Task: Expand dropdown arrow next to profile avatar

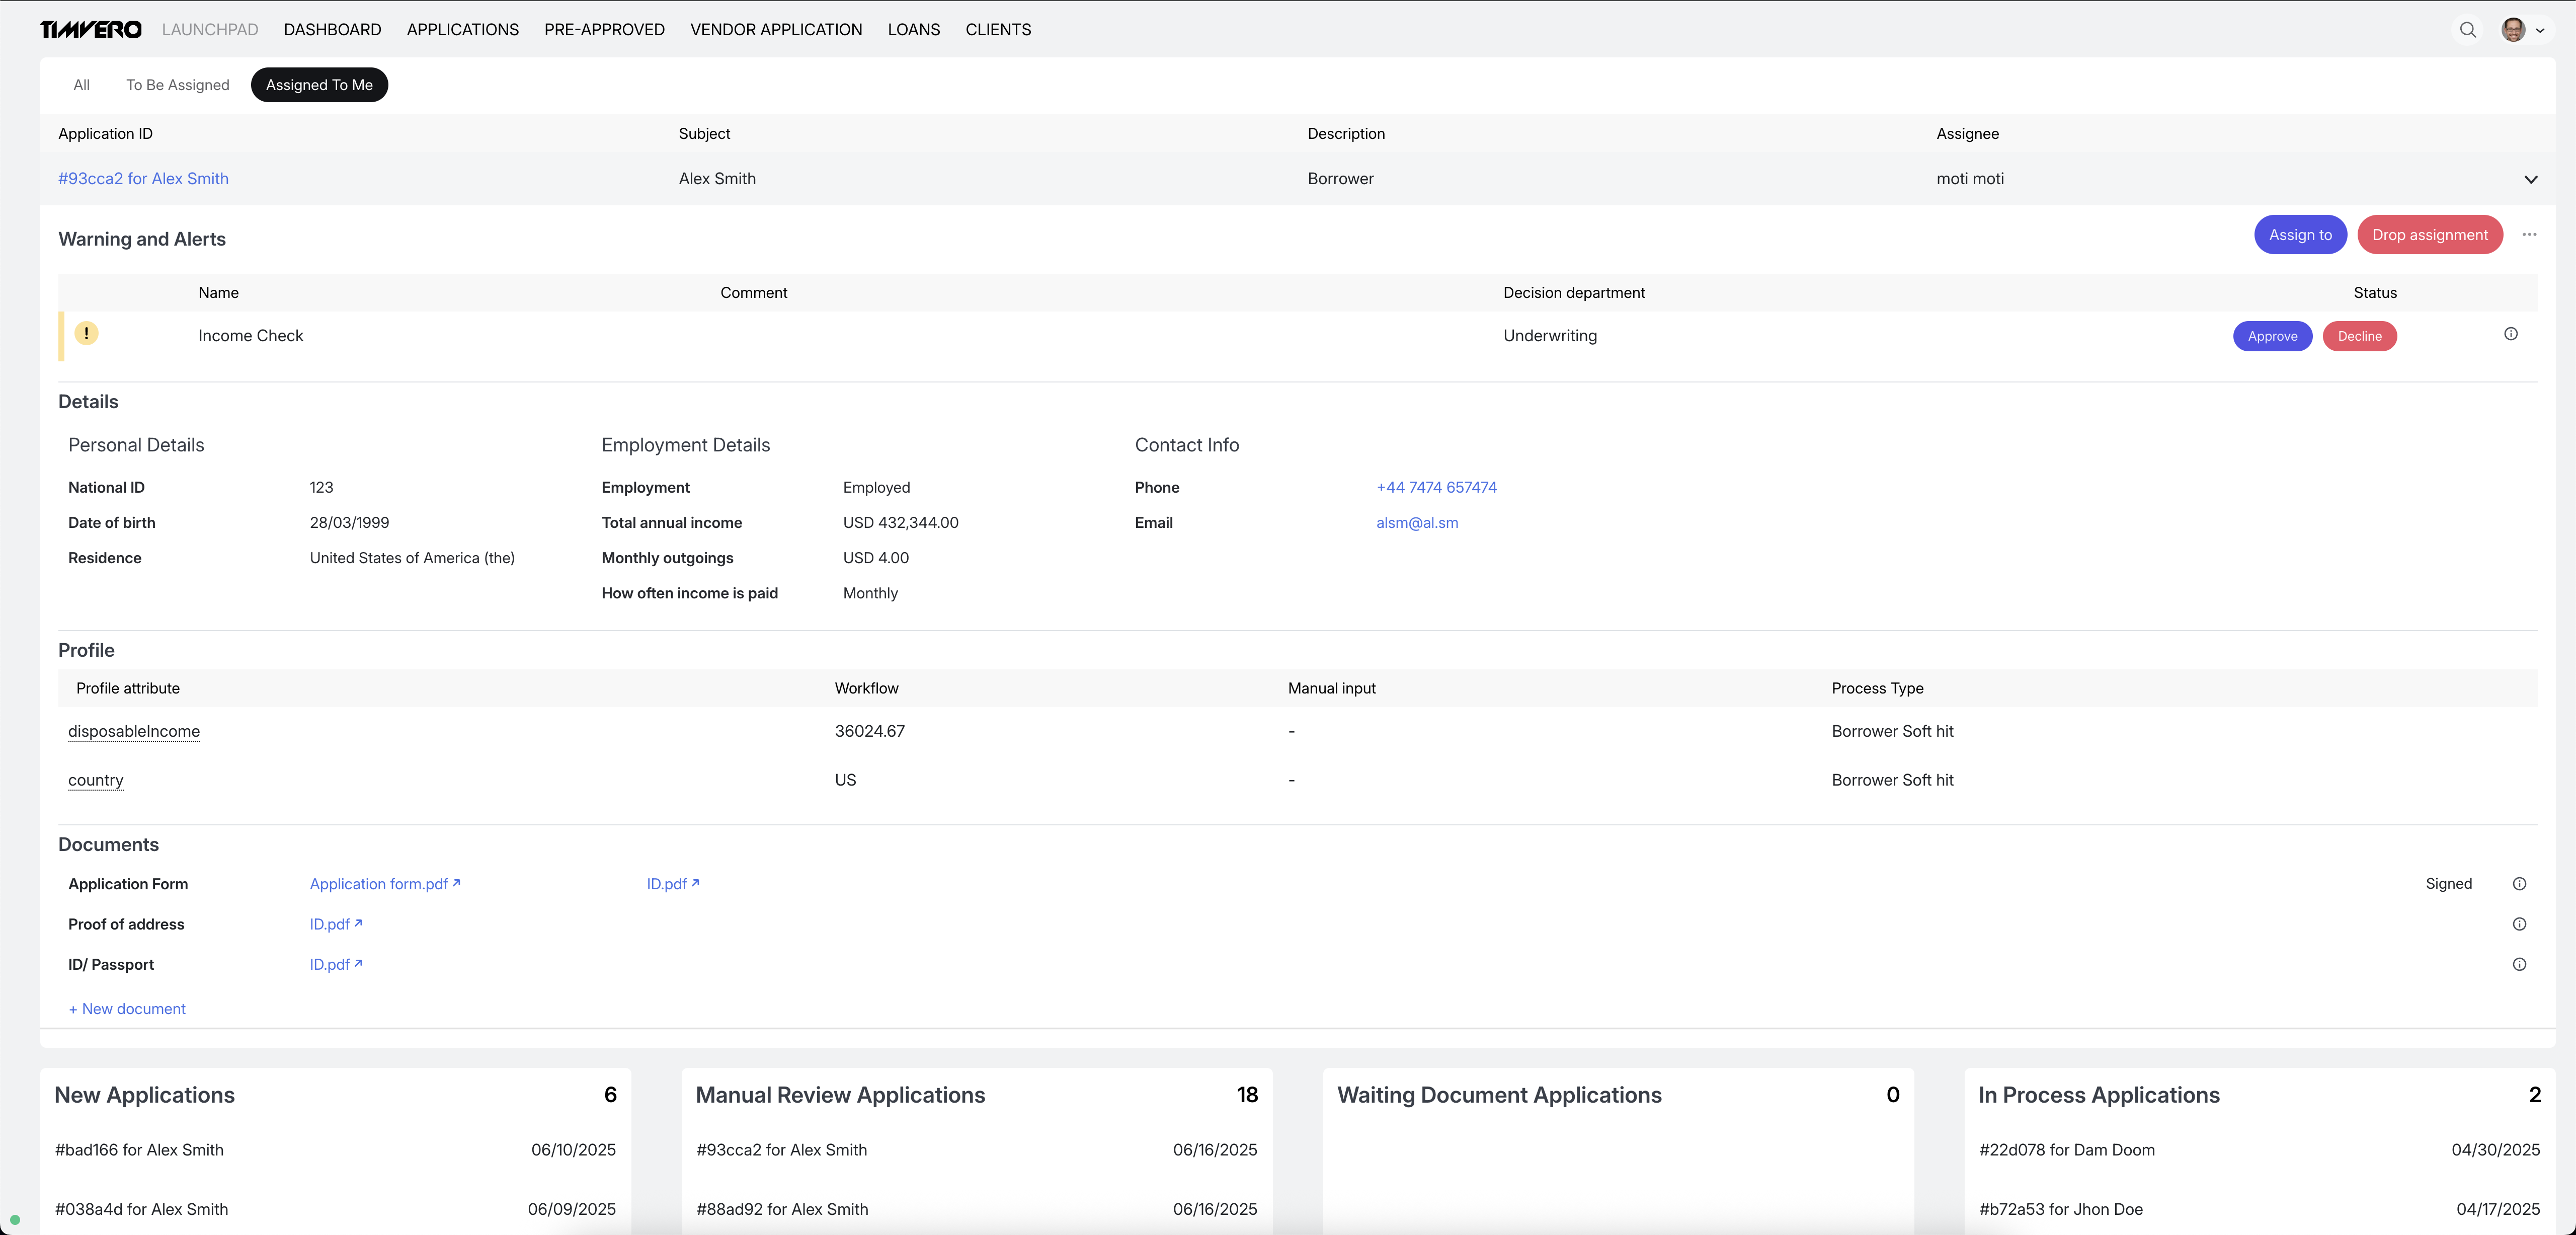Action: [2540, 31]
